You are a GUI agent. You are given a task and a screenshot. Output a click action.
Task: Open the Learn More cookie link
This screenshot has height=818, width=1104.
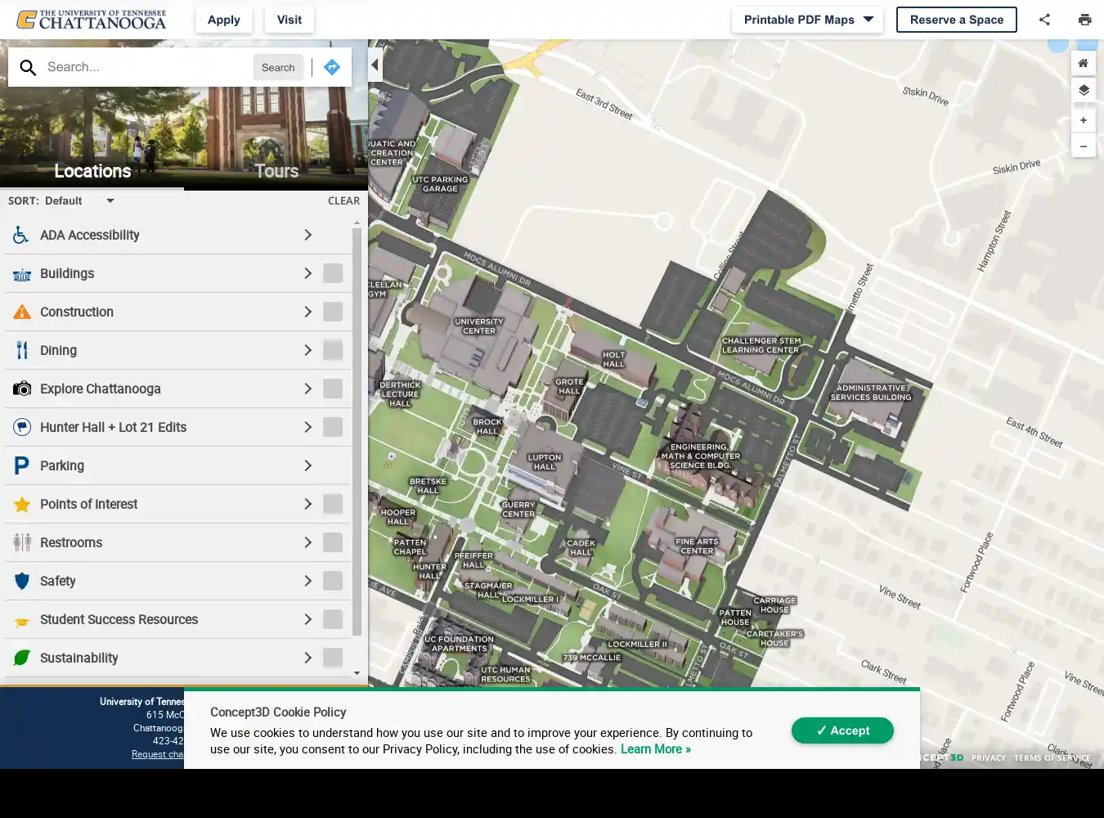click(x=656, y=749)
